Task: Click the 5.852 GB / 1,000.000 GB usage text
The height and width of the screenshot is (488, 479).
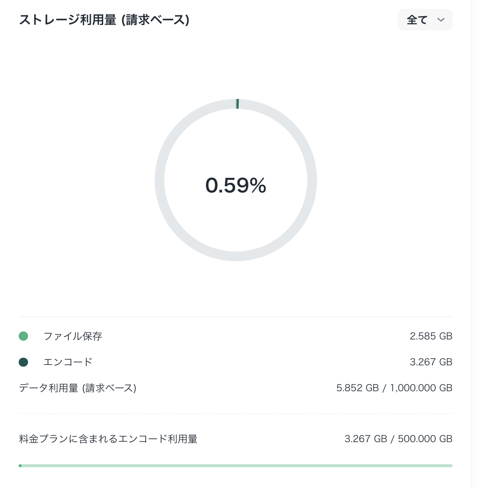Action: [x=394, y=388]
